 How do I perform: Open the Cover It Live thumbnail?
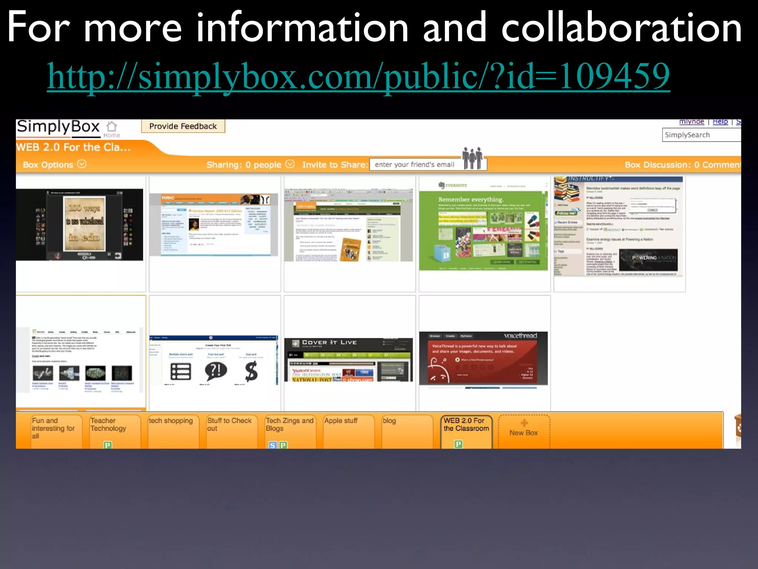tap(348, 360)
